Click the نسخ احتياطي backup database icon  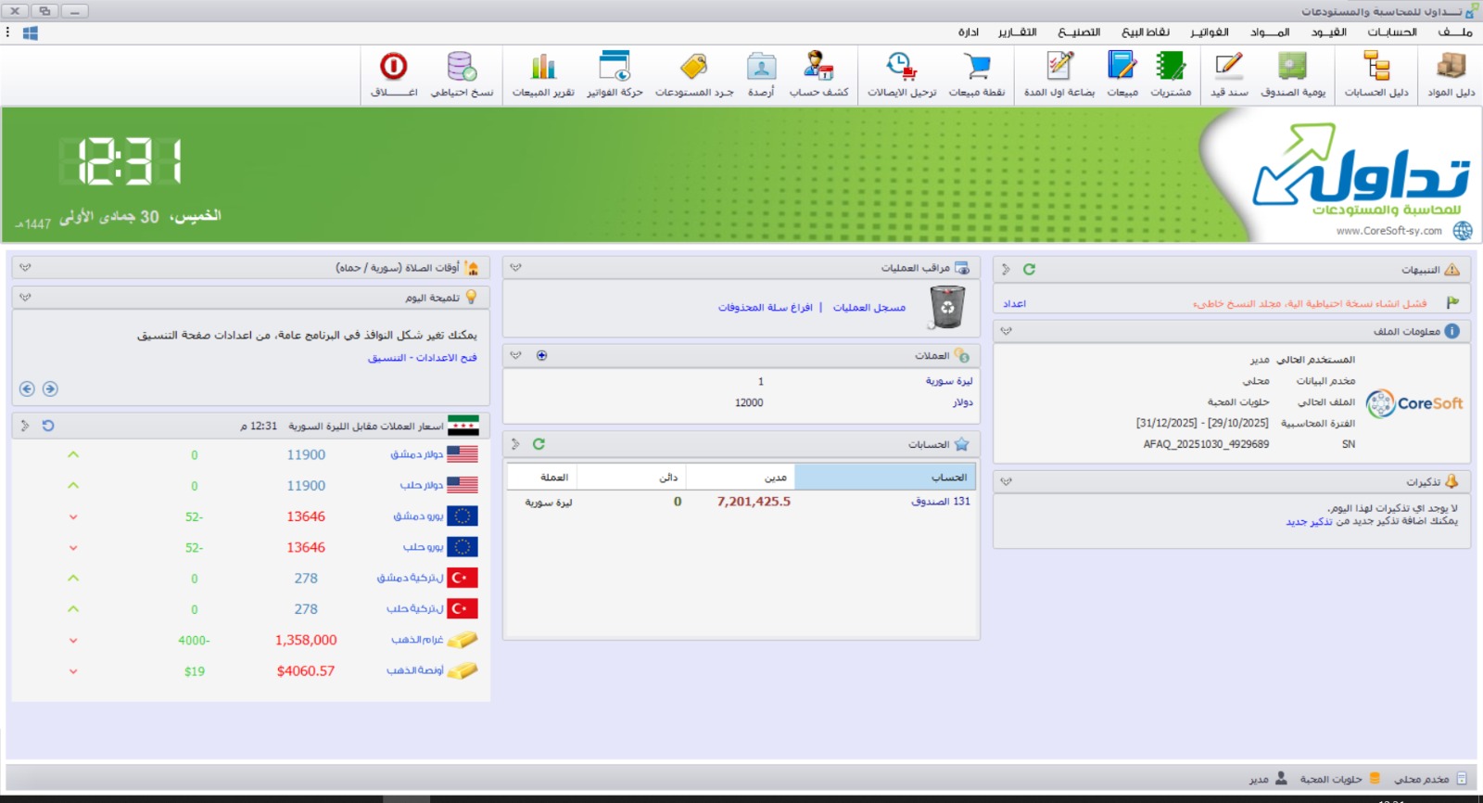point(462,74)
